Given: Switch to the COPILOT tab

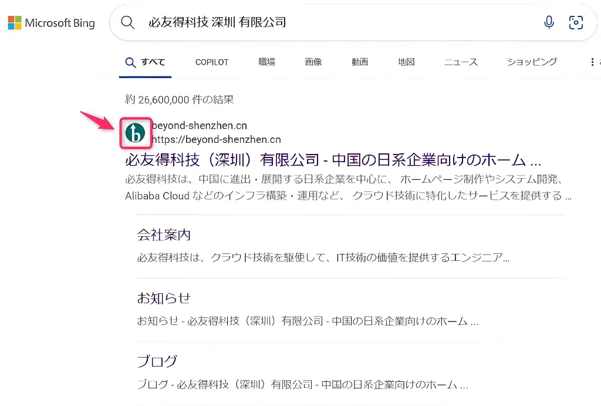Looking at the screenshot, I should (212, 62).
